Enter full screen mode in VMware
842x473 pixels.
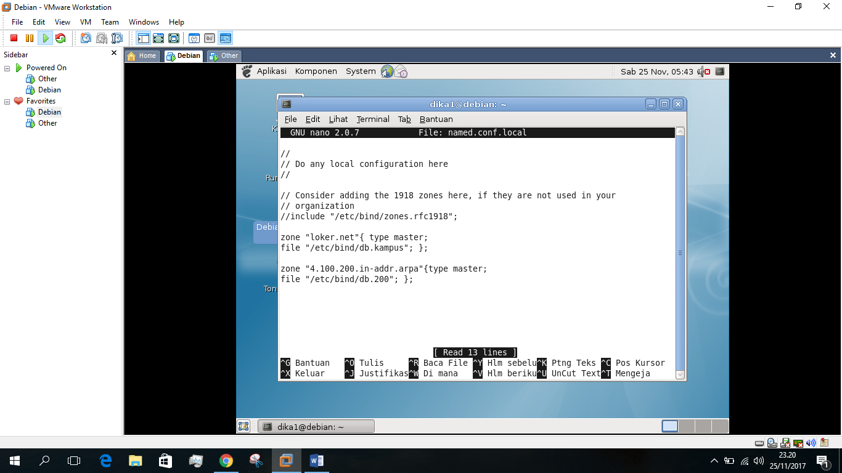coord(158,38)
